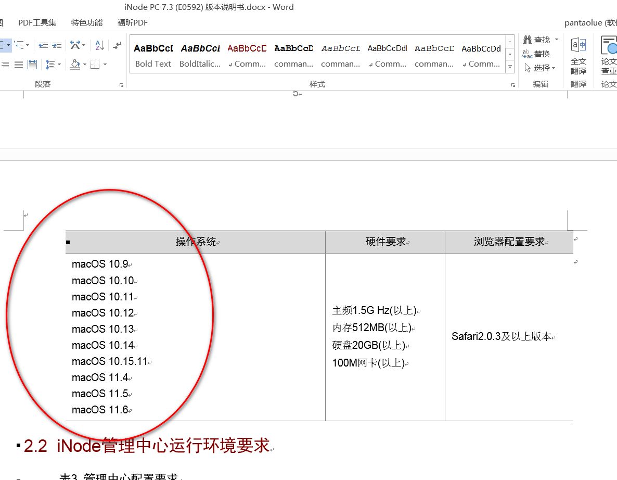Open the PDF工具集 ribbon tab
The image size is (617, 480).
[37, 23]
